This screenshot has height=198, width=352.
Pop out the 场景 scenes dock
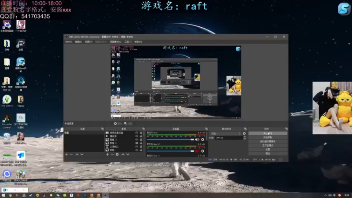pos(103,129)
